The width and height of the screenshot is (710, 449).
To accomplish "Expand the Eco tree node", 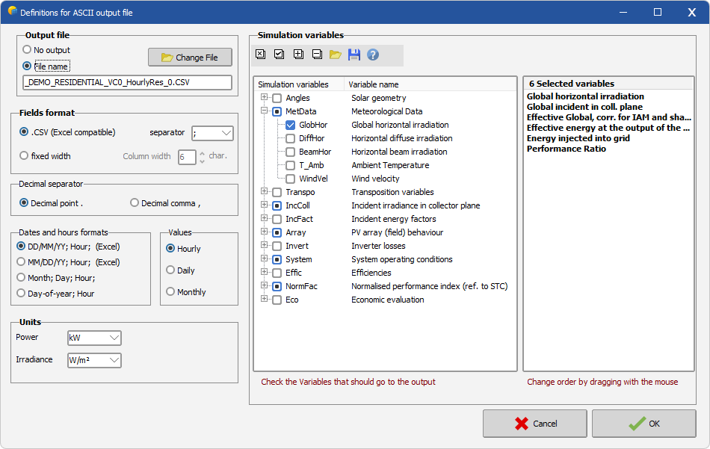I will (x=264, y=299).
